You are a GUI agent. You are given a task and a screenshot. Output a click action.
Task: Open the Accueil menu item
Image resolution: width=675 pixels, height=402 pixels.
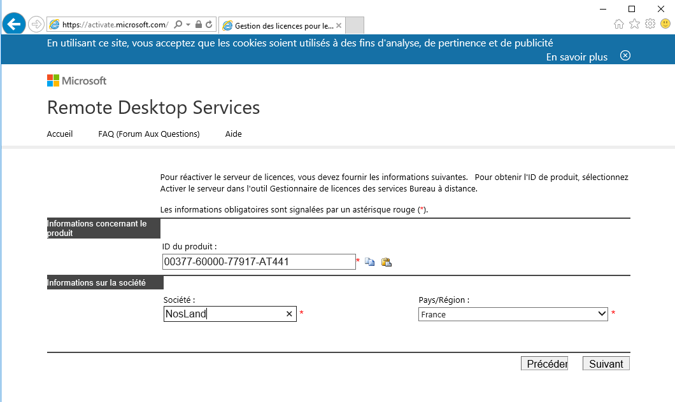click(x=59, y=134)
